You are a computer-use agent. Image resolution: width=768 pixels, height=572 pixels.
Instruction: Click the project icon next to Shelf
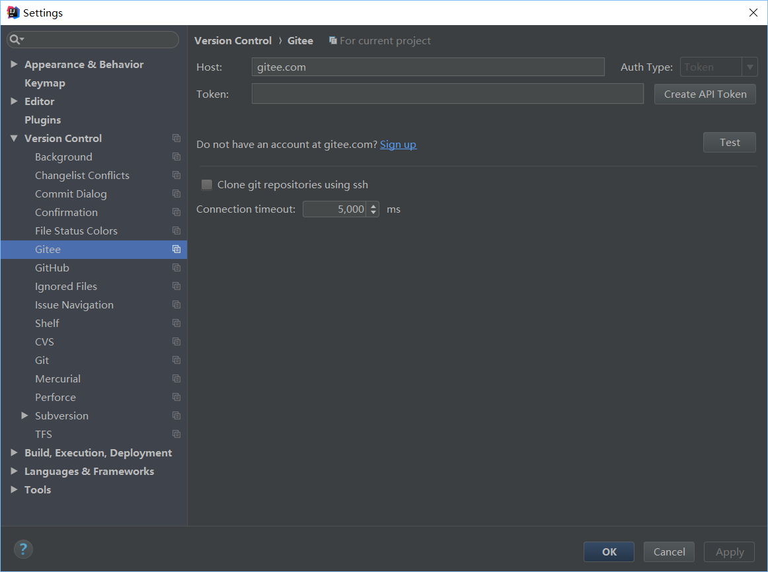click(x=176, y=324)
